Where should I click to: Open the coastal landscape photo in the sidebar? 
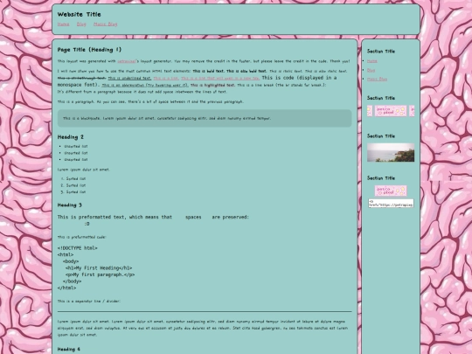pyautogui.click(x=391, y=152)
